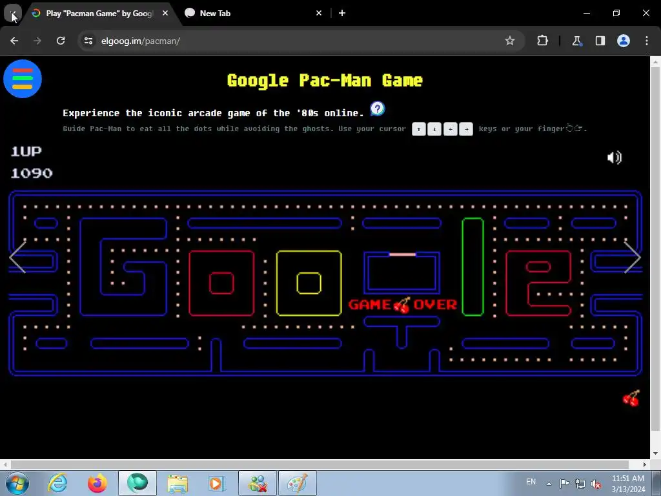
Task: Click the down arrow key icon
Action: coord(434,129)
